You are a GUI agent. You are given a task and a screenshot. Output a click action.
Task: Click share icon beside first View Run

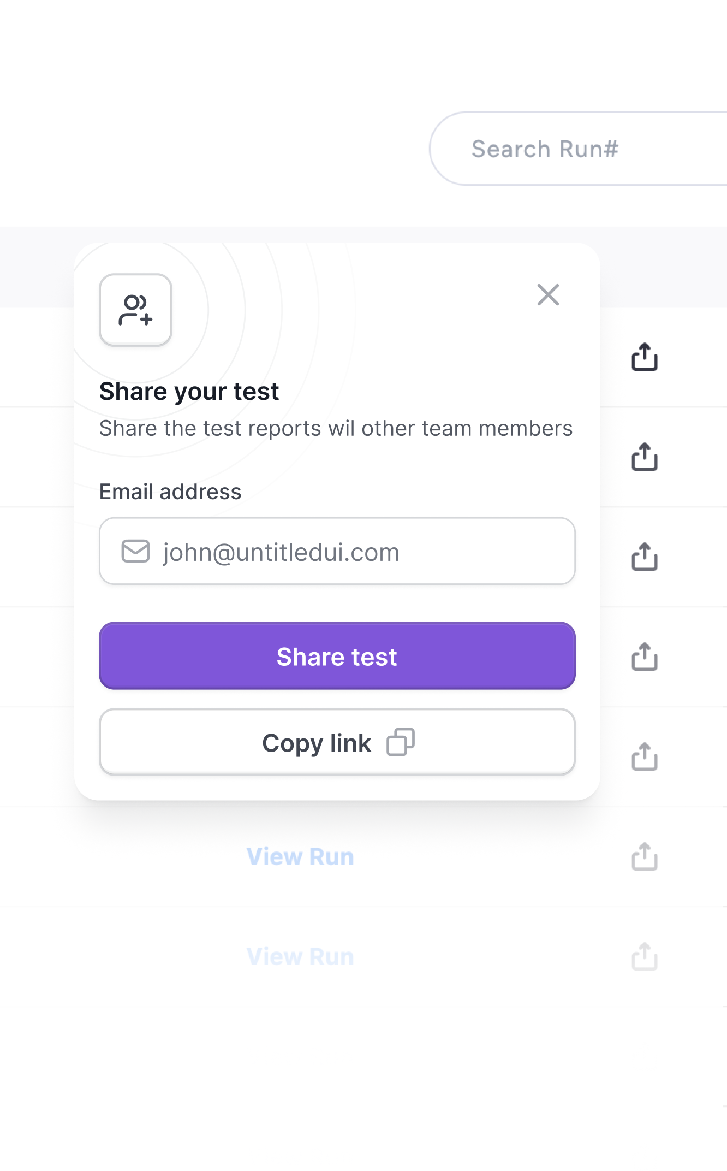tap(645, 857)
